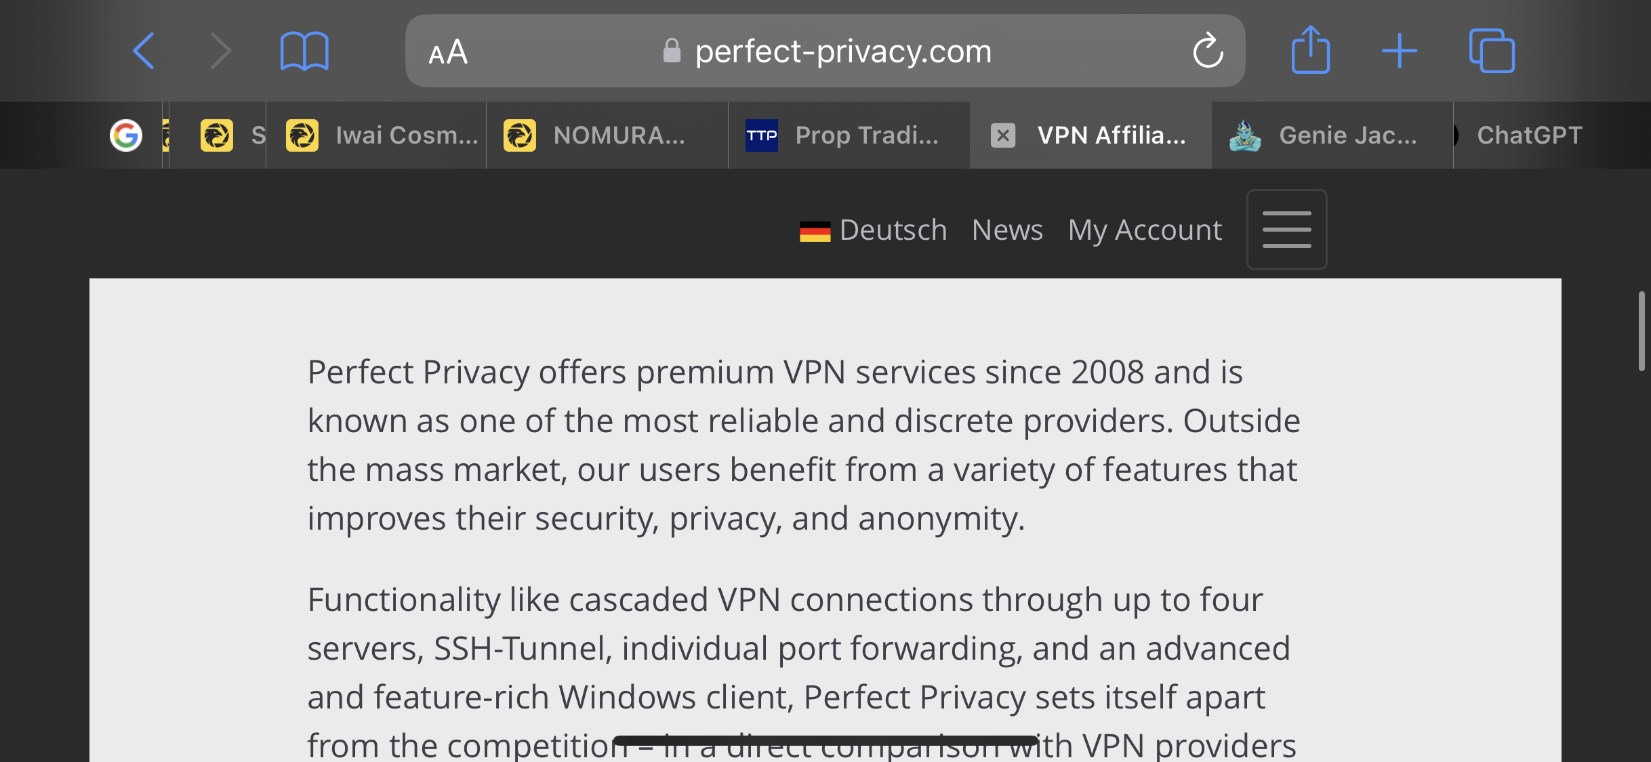The image size is (1651, 762).
Task: Open the AA reader options menu
Action: tap(448, 51)
